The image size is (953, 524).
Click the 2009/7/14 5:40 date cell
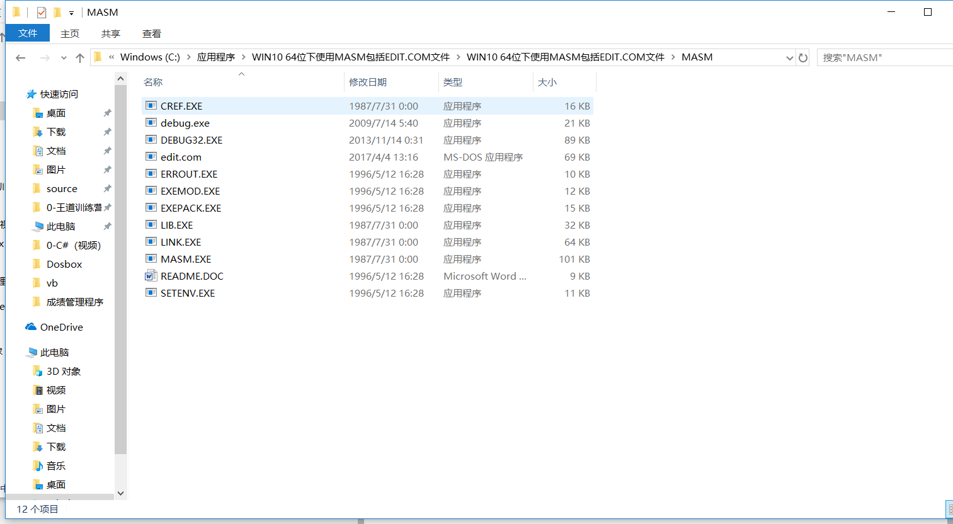pos(384,123)
